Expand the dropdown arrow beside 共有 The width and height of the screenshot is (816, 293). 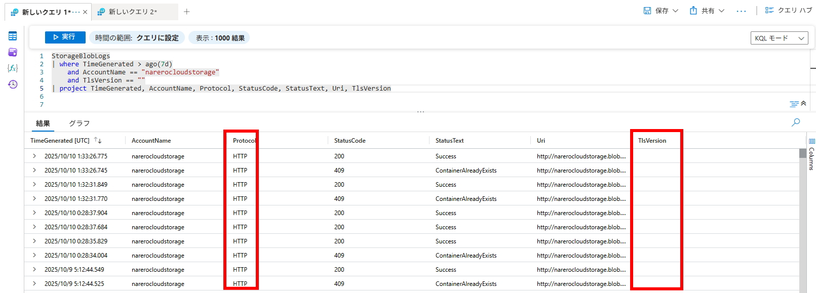point(721,11)
